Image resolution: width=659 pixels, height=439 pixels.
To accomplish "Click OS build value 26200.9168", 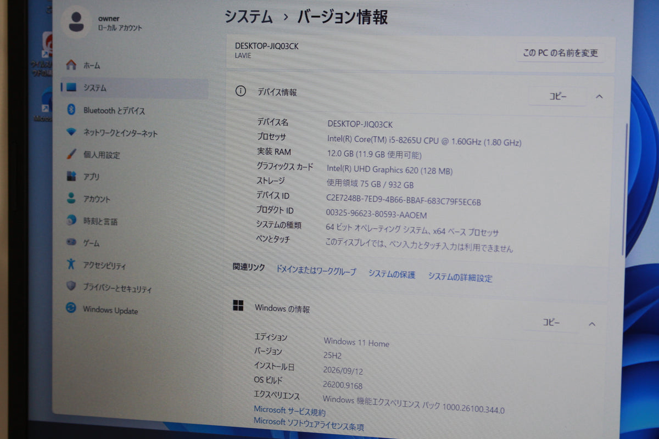I will [343, 385].
